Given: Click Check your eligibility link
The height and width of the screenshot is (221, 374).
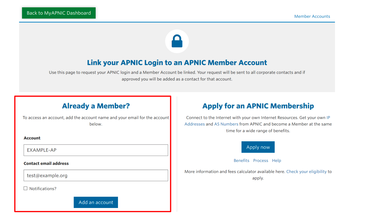Looking at the screenshot, I should (x=306, y=171).
